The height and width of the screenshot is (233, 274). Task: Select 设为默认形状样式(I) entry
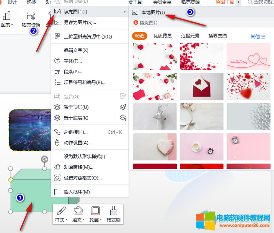(x=90, y=157)
